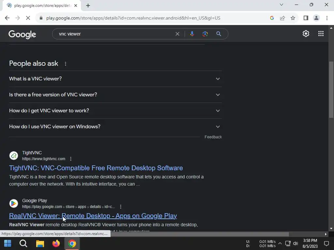Click the horizontal scrollbar right arrow

point(326,234)
